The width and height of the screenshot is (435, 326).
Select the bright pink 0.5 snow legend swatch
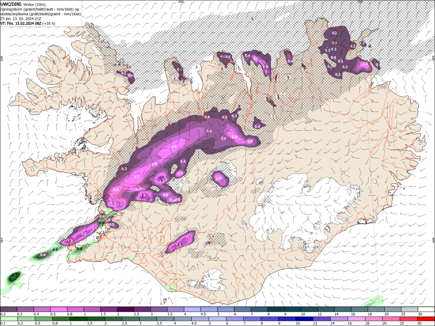point(58,309)
